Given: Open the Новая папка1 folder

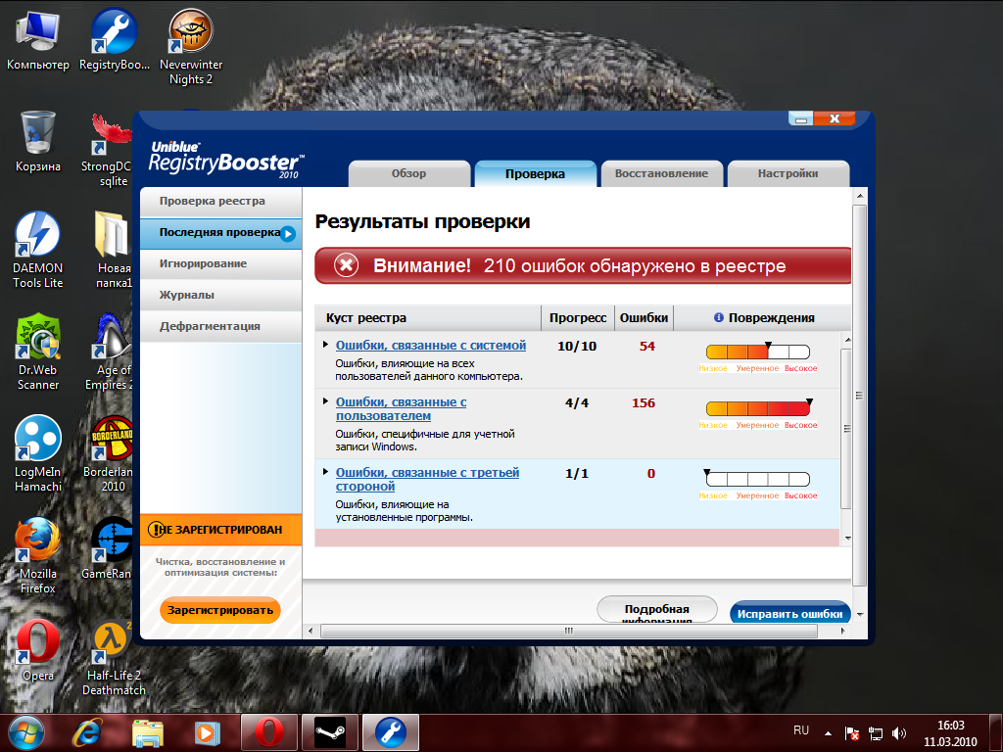Looking at the screenshot, I should [x=113, y=251].
